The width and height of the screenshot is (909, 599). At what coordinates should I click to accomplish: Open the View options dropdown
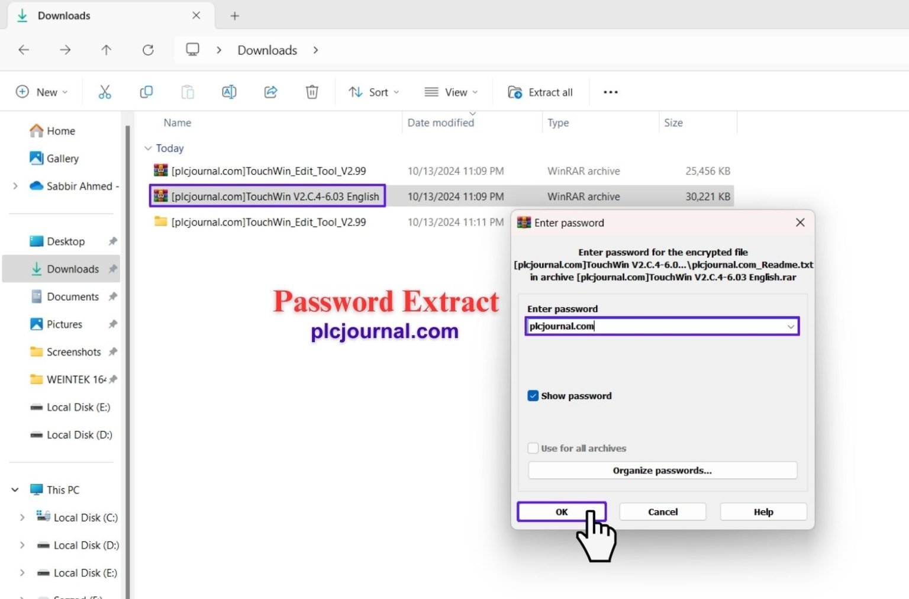(451, 92)
